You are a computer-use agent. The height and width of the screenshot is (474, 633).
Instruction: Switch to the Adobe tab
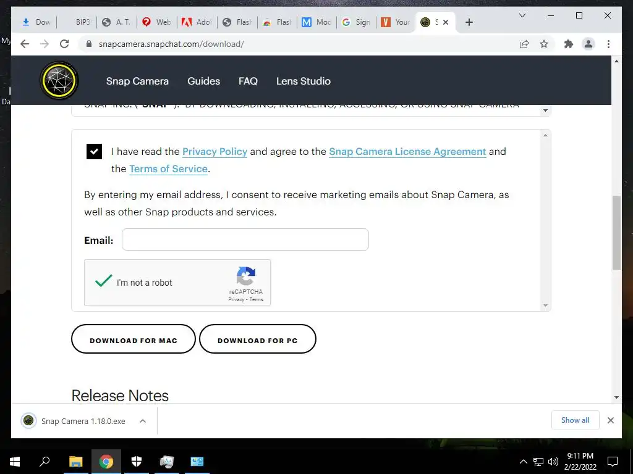pyautogui.click(x=198, y=22)
